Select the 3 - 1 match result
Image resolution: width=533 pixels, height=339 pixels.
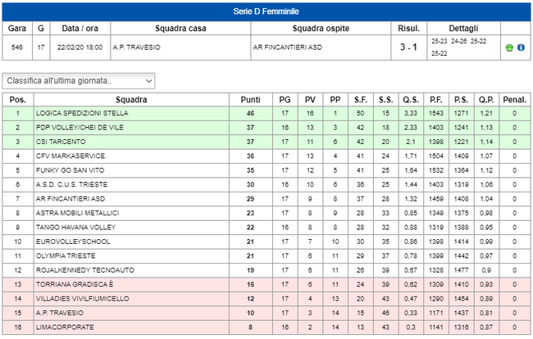[x=408, y=47]
